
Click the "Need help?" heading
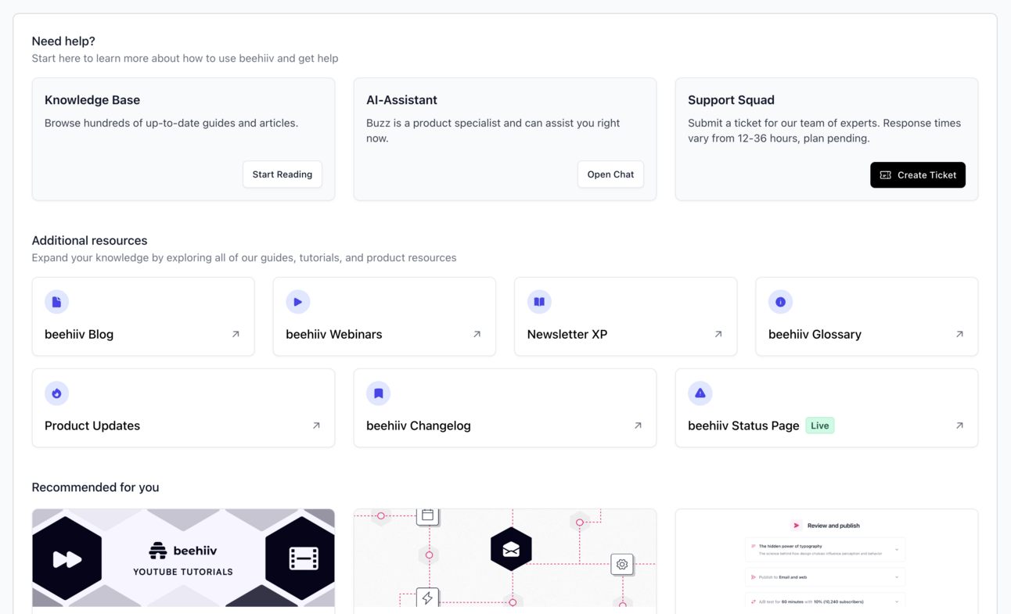click(x=63, y=41)
